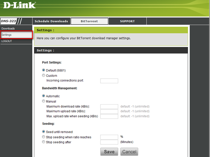Click the green 'Settings :' header bar

[111, 30]
